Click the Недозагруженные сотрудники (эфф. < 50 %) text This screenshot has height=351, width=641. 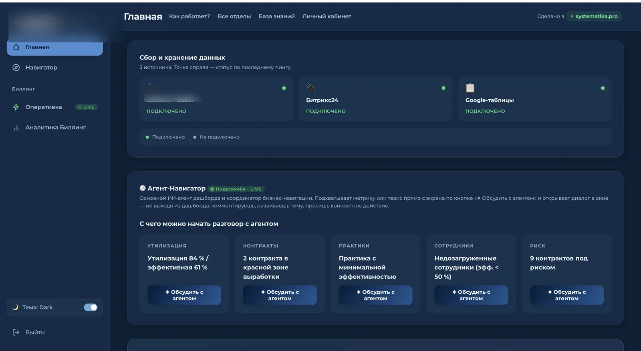(x=467, y=267)
